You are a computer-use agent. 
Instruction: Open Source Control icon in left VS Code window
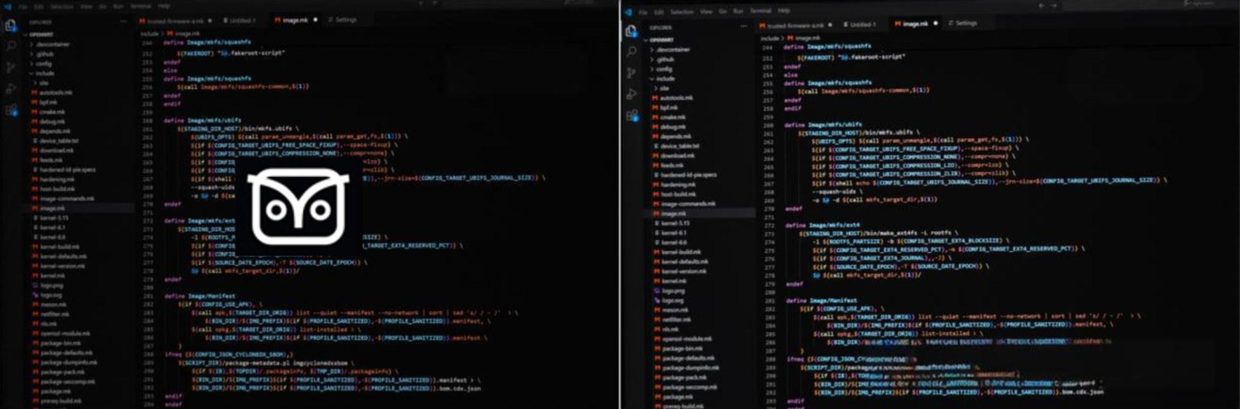tap(11, 67)
